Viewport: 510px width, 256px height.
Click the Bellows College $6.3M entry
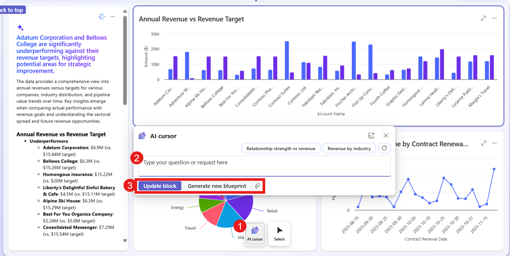pyautogui.click(x=71, y=164)
